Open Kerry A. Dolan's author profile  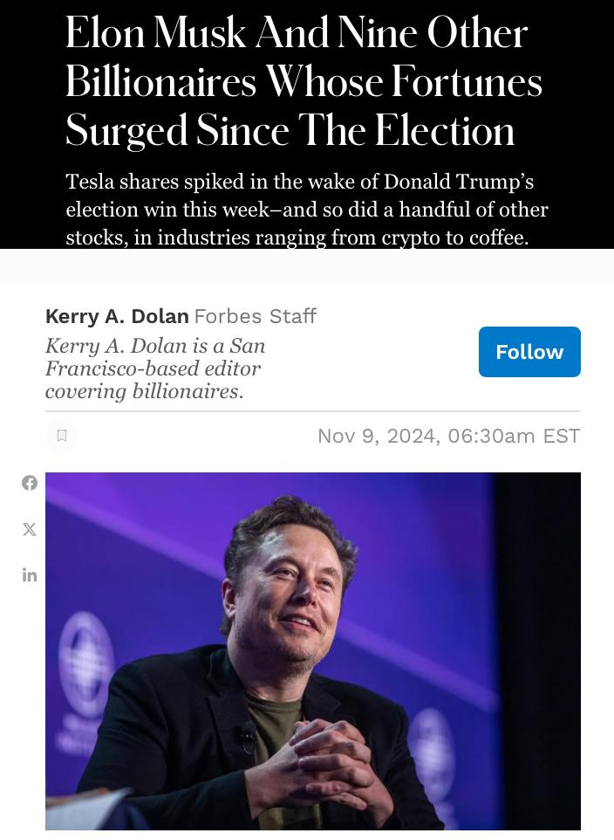click(x=117, y=316)
